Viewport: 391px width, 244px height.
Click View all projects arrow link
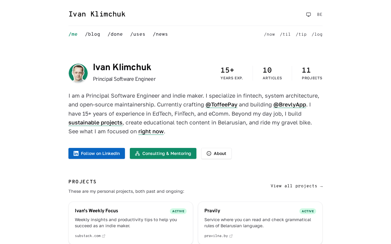point(297,186)
